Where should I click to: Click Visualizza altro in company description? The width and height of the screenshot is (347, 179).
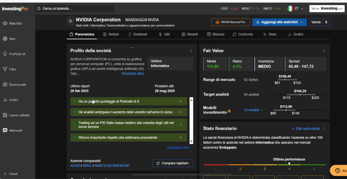pyautogui.click(x=133, y=74)
